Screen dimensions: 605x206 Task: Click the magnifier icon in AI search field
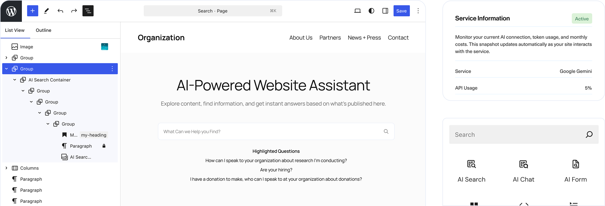tap(386, 131)
